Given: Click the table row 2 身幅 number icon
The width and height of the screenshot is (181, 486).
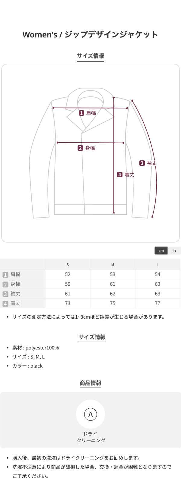Looking at the screenshot, I should pos(5,284).
